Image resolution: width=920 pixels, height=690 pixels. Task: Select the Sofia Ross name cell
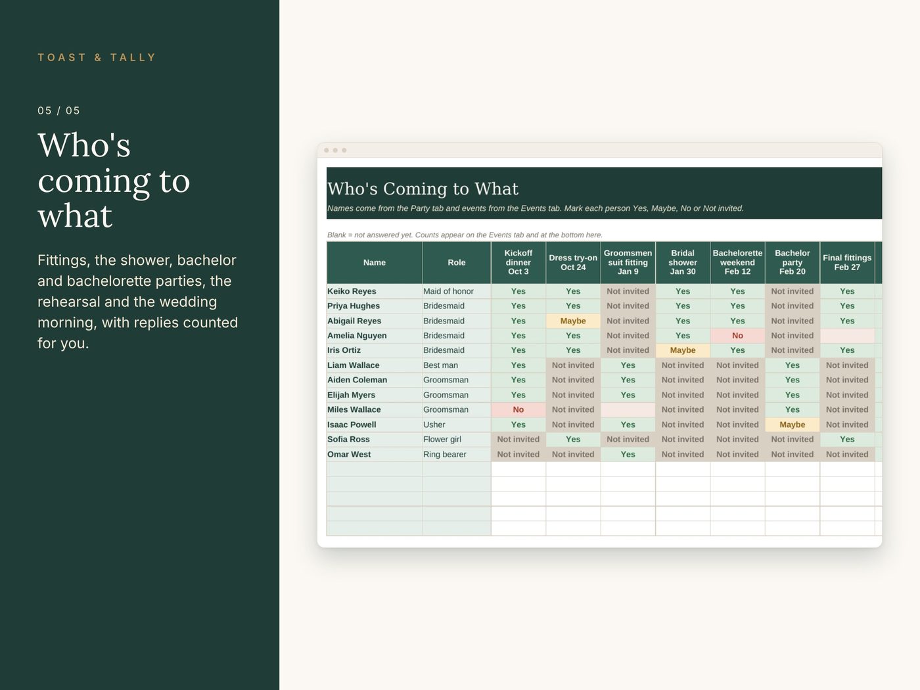(x=375, y=439)
